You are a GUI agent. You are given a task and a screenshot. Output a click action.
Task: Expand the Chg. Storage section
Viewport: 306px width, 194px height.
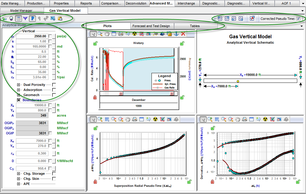[19, 174]
